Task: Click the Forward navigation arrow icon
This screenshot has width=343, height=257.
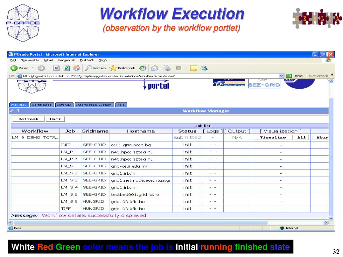Action: (x=41, y=68)
